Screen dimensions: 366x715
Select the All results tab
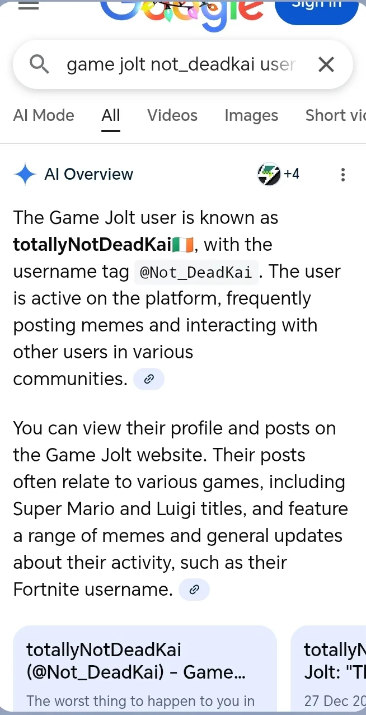coord(111,115)
